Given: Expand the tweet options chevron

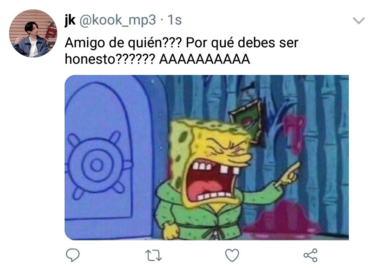Looking at the screenshot, I should tap(359, 21).
